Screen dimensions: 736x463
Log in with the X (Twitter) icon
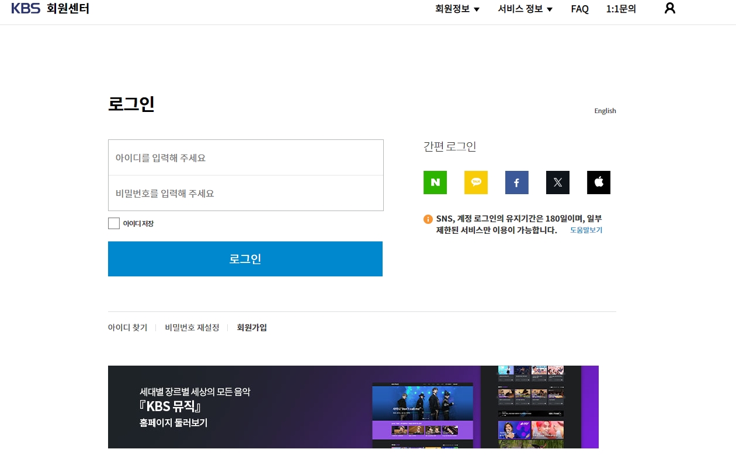(558, 183)
